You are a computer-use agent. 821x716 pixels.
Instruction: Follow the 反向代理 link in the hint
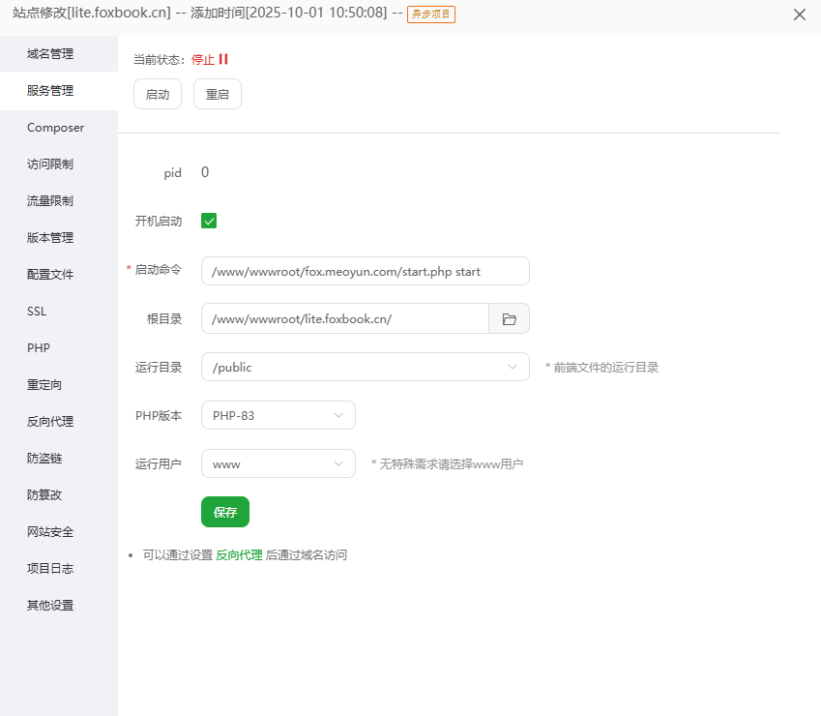239,555
